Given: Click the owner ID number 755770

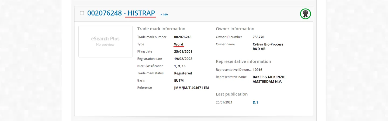Looking at the screenshot, I should [x=259, y=37].
